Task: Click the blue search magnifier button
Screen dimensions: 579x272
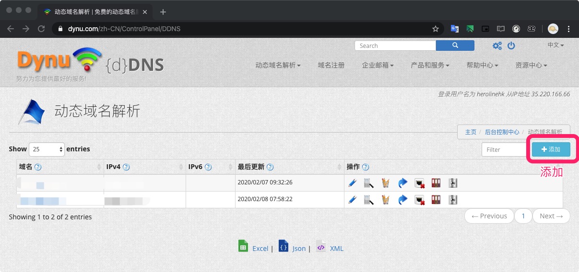Action: click(455, 45)
